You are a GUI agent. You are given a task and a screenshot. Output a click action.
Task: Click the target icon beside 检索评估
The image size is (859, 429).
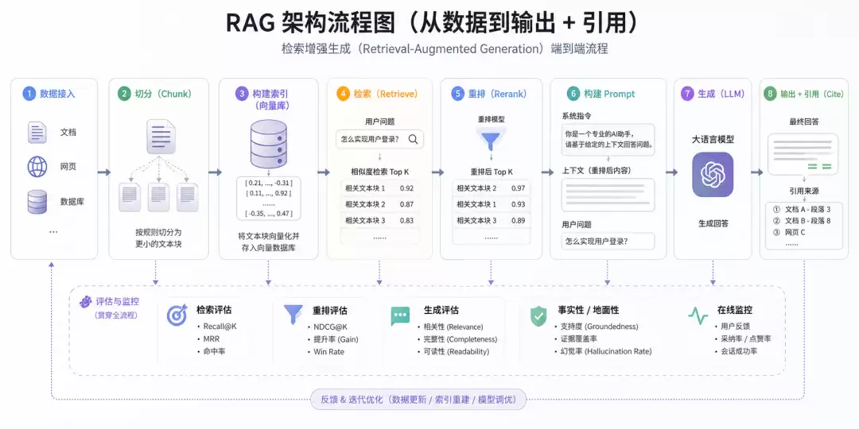(177, 315)
